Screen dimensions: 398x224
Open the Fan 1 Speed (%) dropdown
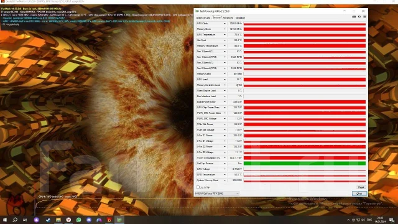224,51
